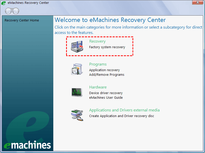Open Add/Remove Programs
Viewport: 205px width, 153px height.
(107, 75)
